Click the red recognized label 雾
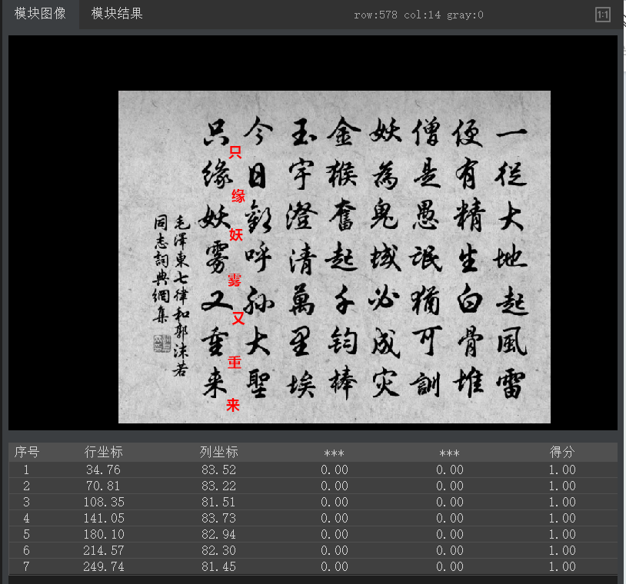The height and width of the screenshot is (584, 626). click(235, 280)
